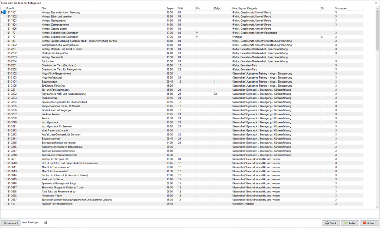The image size is (380, 228).
Task: Click the V-Art column header
Action: click(x=187, y=8)
